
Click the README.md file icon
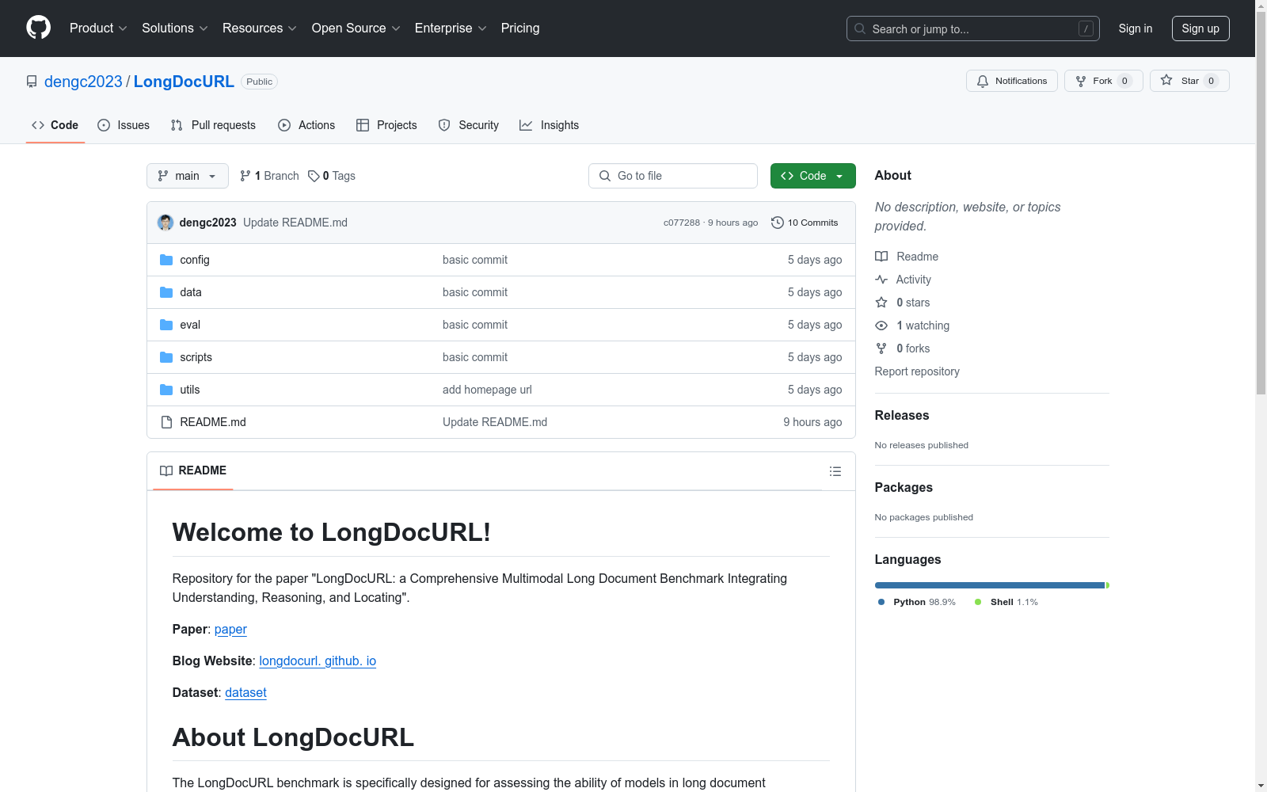tap(166, 422)
